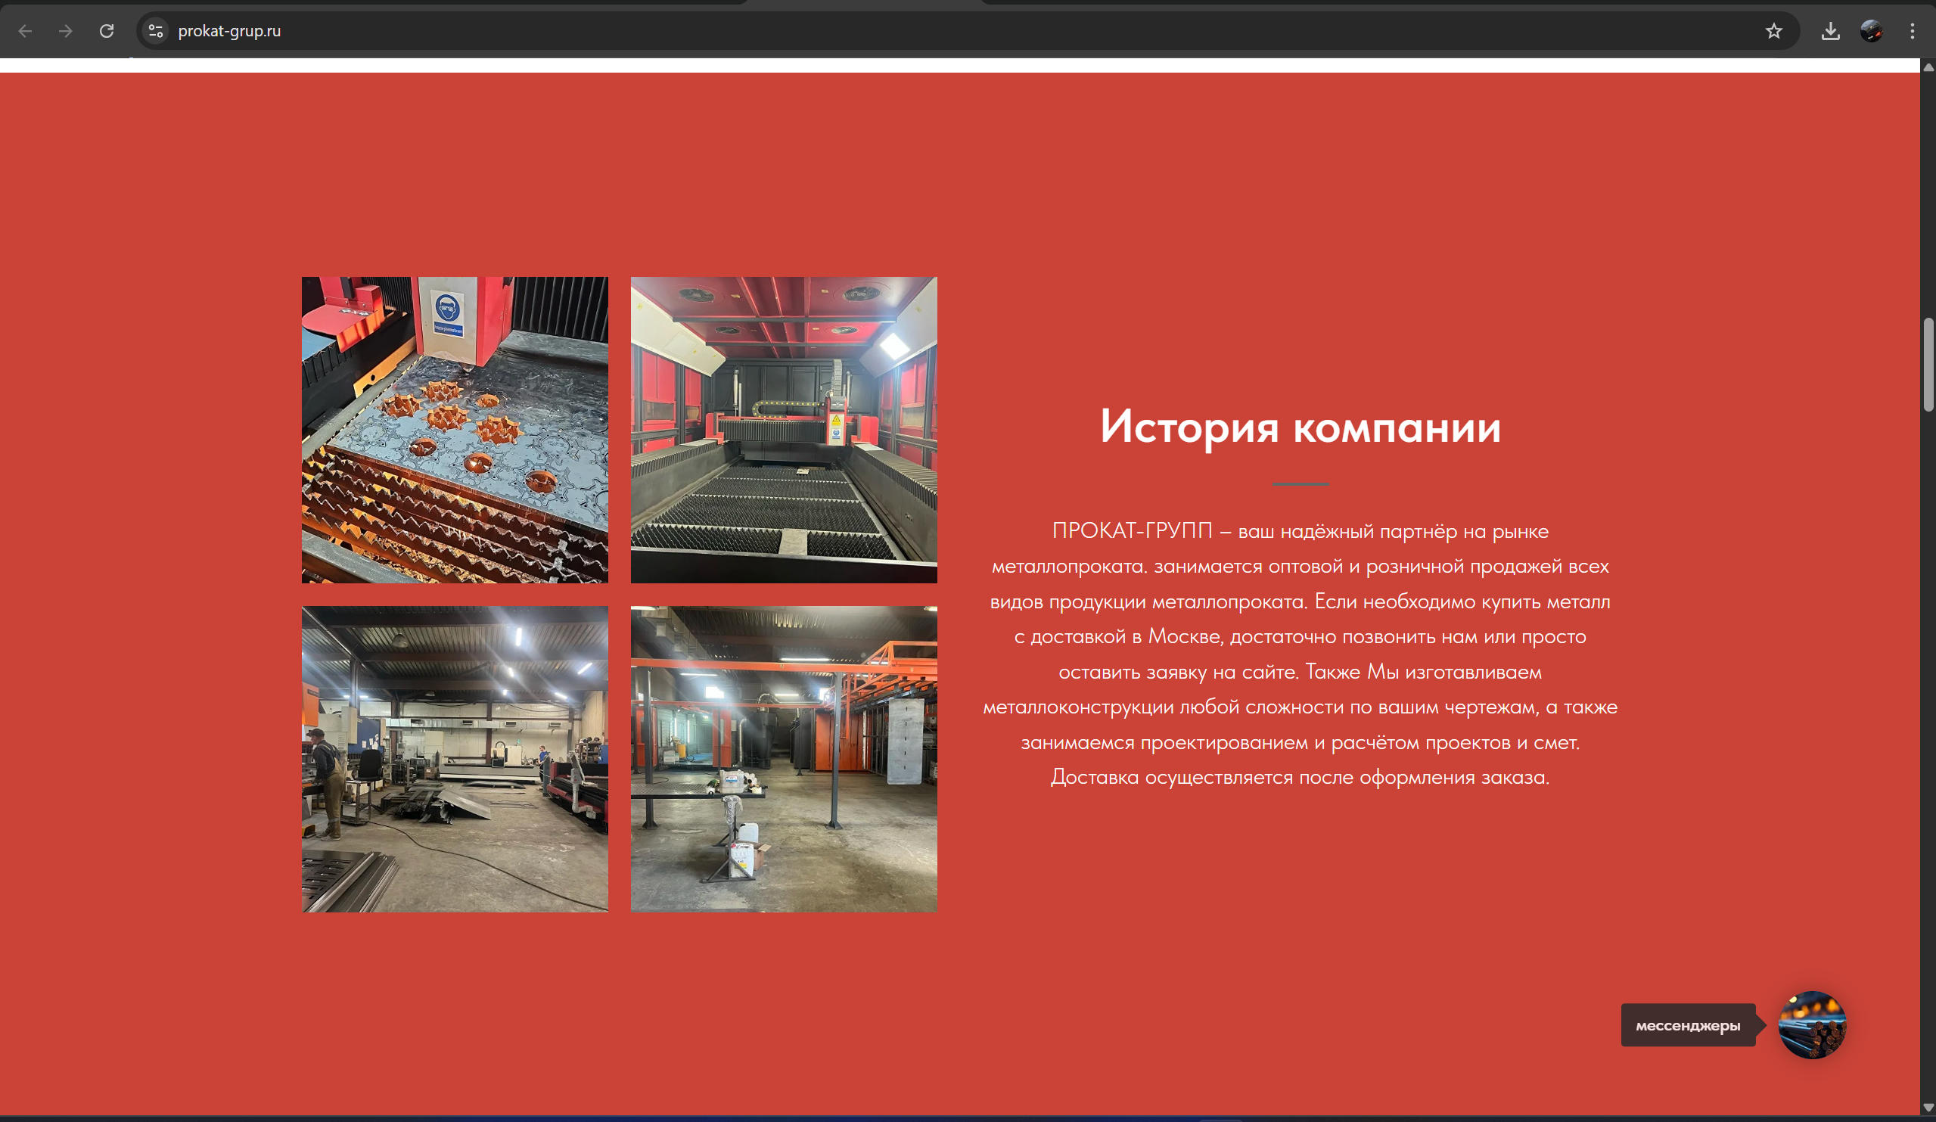This screenshot has height=1122, width=1936.
Task: Click the browser forward arrow
Action: coord(66,31)
